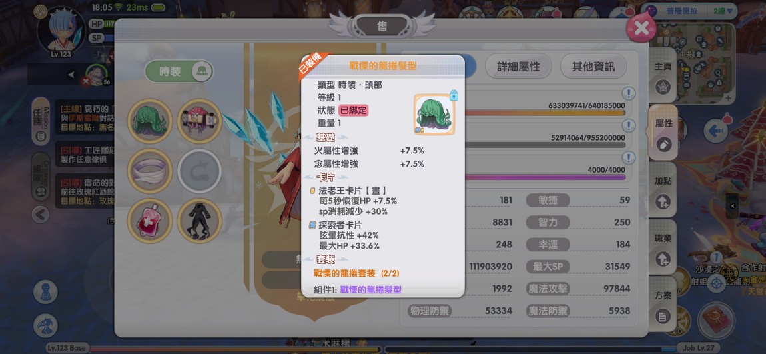766x354 pixels.
Task: Switch to the 其他資訊 tab
Action: pyautogui.click(x=593, y=67)
